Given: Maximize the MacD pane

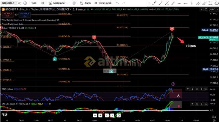Looking at the screenshot, I should 206,104.
